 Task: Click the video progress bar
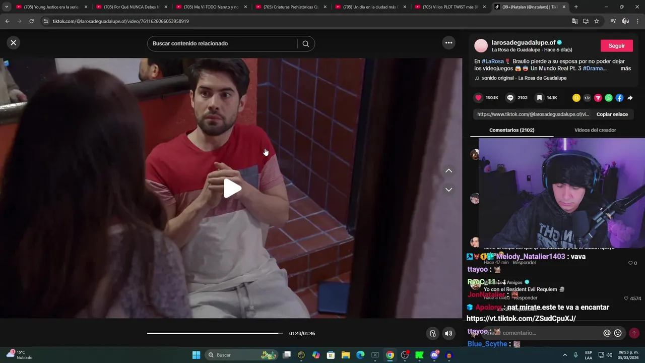pyautogui.click(x=215, y=333)
